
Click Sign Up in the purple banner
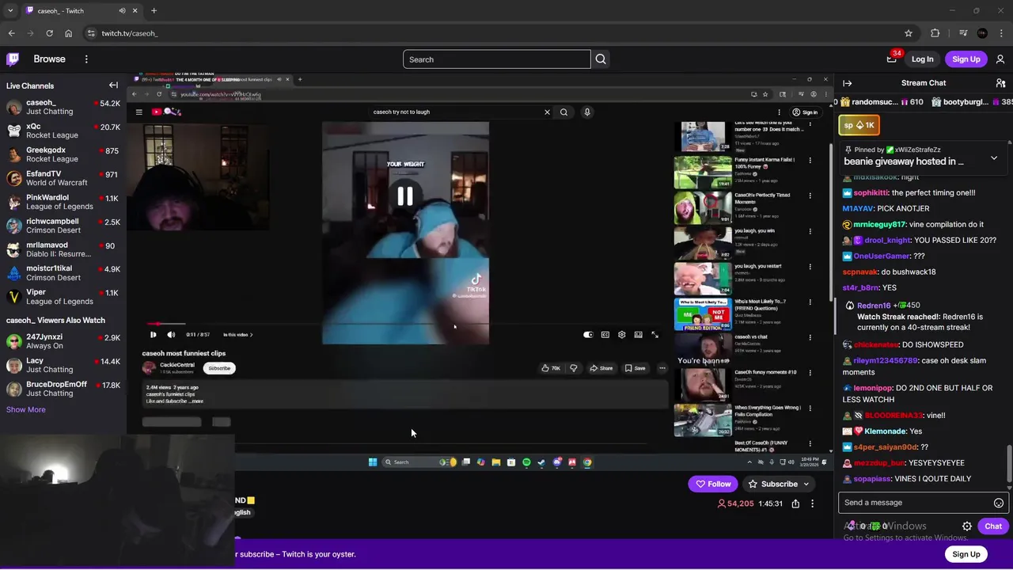[966, 554]
